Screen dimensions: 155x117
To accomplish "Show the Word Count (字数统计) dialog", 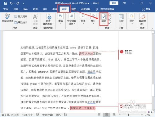I will tap(21, 22).
